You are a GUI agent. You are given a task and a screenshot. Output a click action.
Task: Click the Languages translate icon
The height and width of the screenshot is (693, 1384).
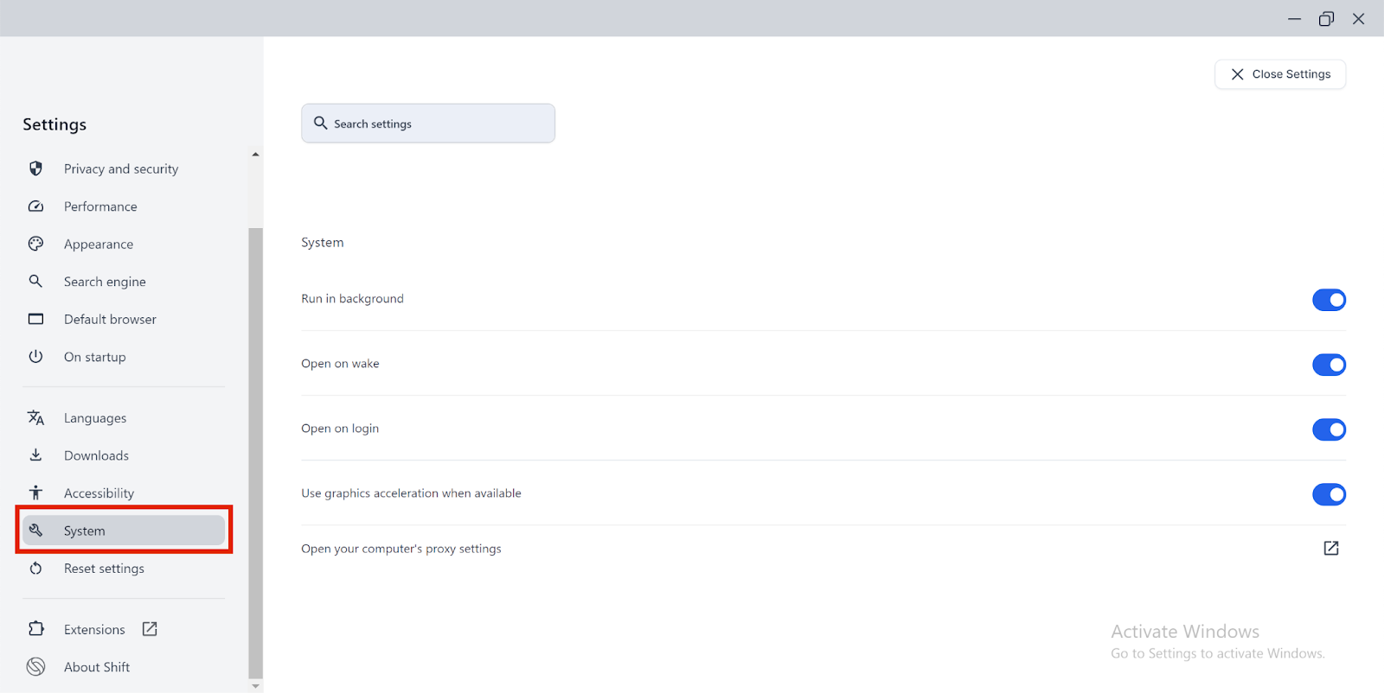(35, 418)
